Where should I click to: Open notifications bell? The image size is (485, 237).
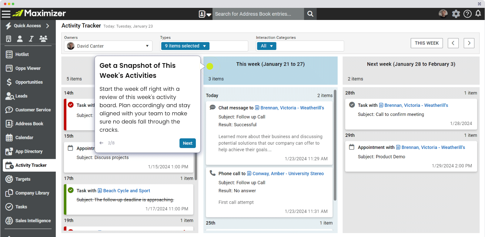478,13
